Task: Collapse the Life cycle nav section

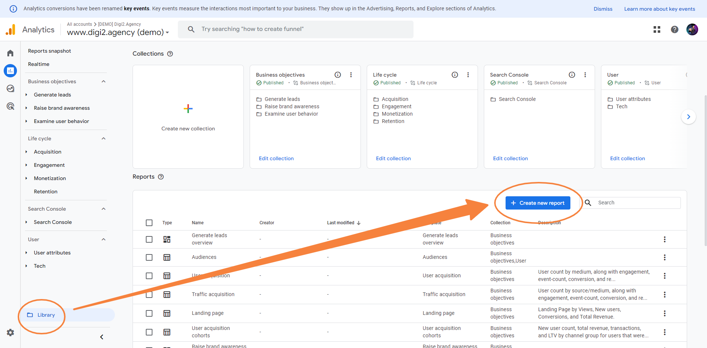Action: tap(103, 138)
